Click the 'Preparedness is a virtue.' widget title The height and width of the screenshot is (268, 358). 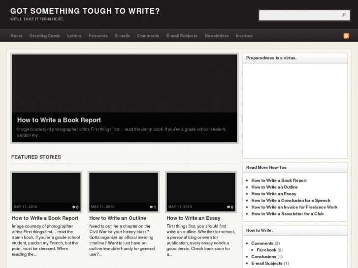271,58
